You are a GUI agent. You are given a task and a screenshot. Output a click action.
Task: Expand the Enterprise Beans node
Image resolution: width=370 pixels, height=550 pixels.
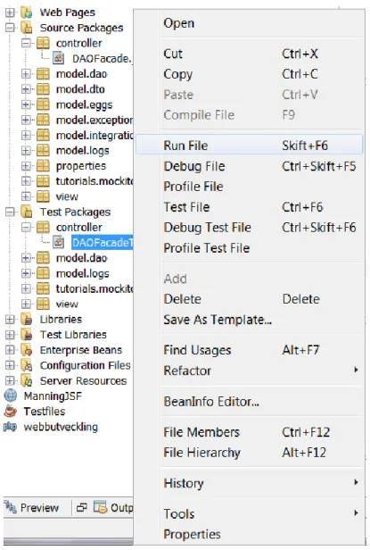click(x=10, y=350)
